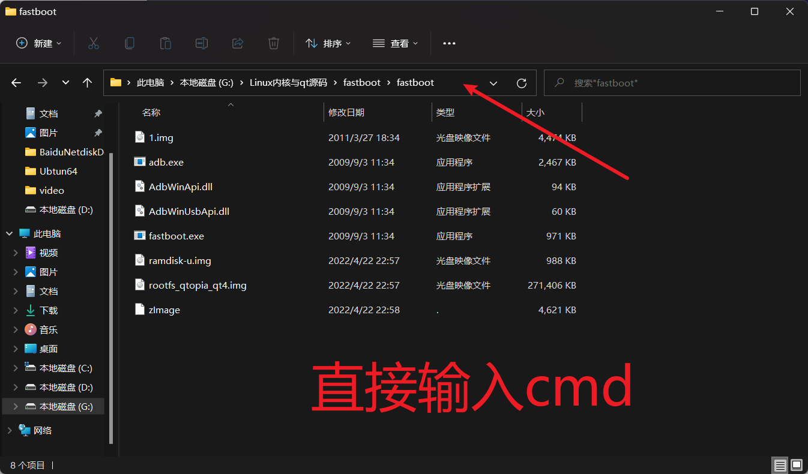Click the address bar folder icon
Screen dimensions: 808x474
(x=116, y=83)
